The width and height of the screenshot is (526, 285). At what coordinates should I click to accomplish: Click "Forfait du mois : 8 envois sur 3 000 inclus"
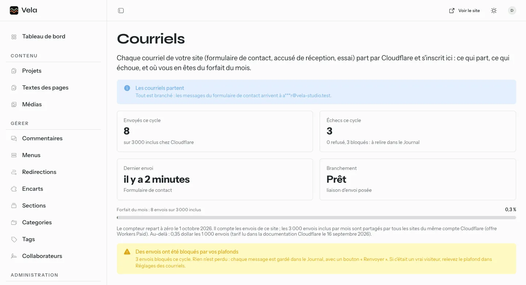159,210
